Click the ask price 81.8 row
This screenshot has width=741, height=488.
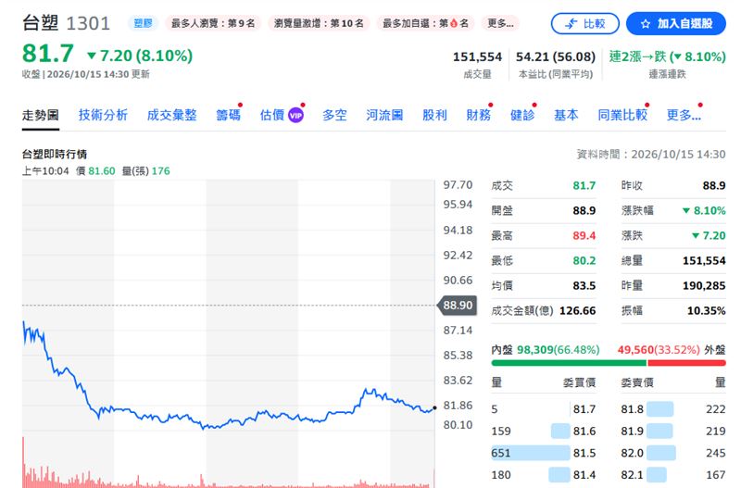673,409
